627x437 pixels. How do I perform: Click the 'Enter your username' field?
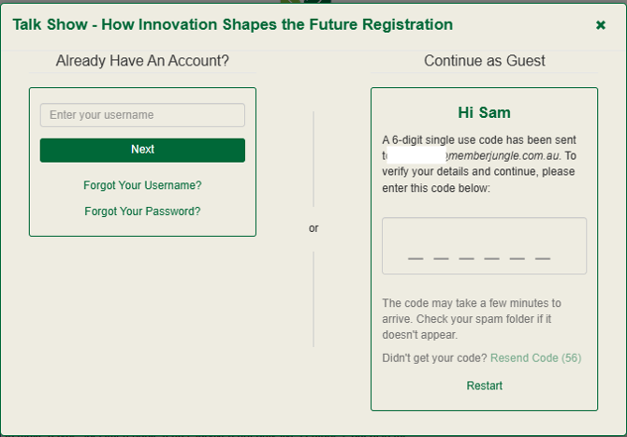[x=142, y=115]
